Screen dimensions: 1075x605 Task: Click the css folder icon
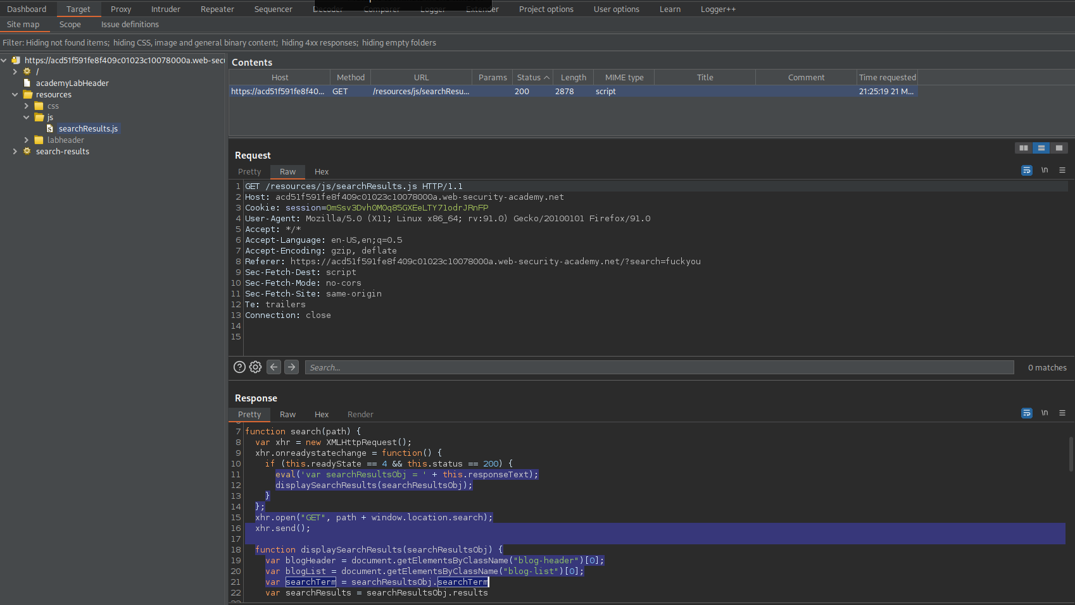pyautogui.click(x=39, y=106)
